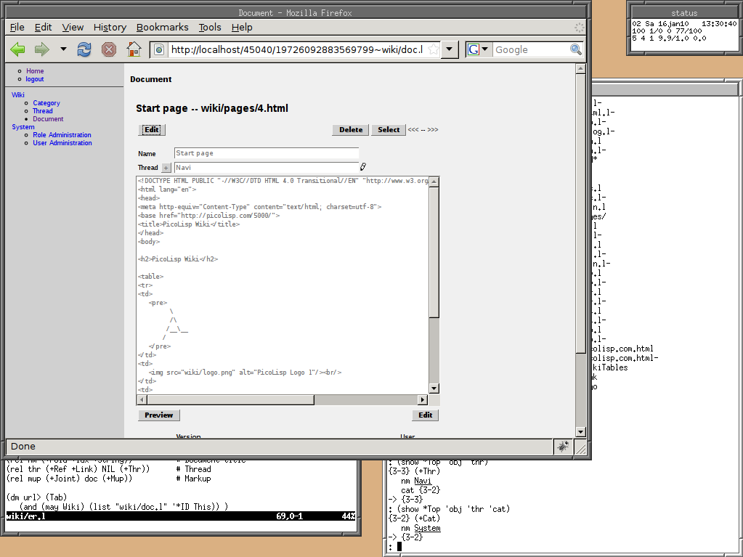Open the Role Administration link
The height and width of the screenshot is (557, 743).
point(61,134)
